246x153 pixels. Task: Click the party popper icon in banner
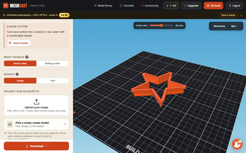pos(4,15)
